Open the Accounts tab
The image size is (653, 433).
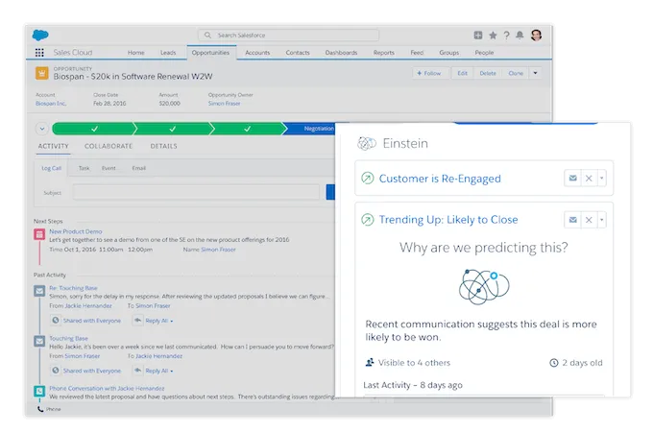coord(257,53)
